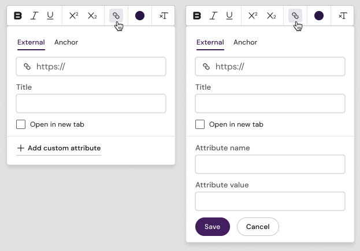360x251 pixels.
Task: Click the Title input in the right panel
Action: tap(270, 104)
